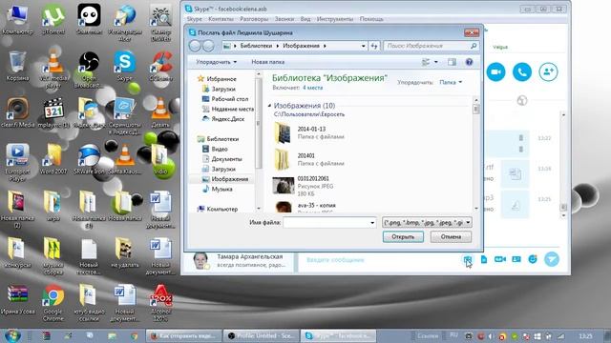
Task: Expand the Упорядочить toolbar dropdown
Action: pos(217,62)
